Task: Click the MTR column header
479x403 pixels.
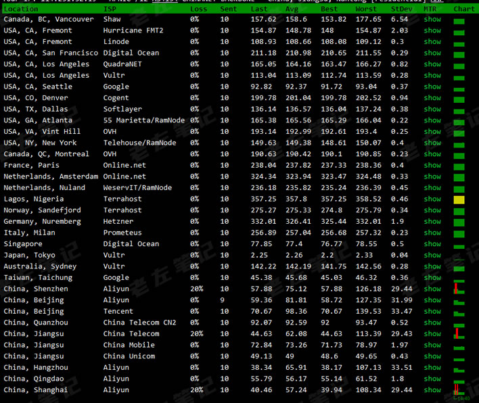Action: point(430,9)
